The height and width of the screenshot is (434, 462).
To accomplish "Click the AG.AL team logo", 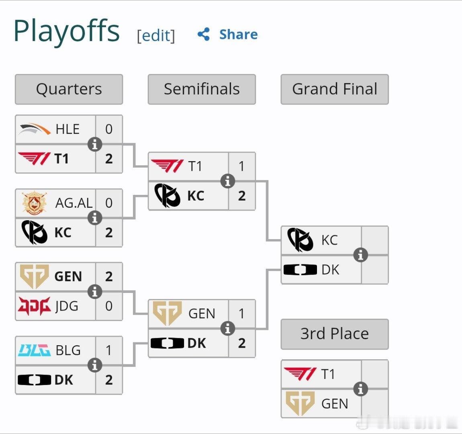I will [35, 203].
